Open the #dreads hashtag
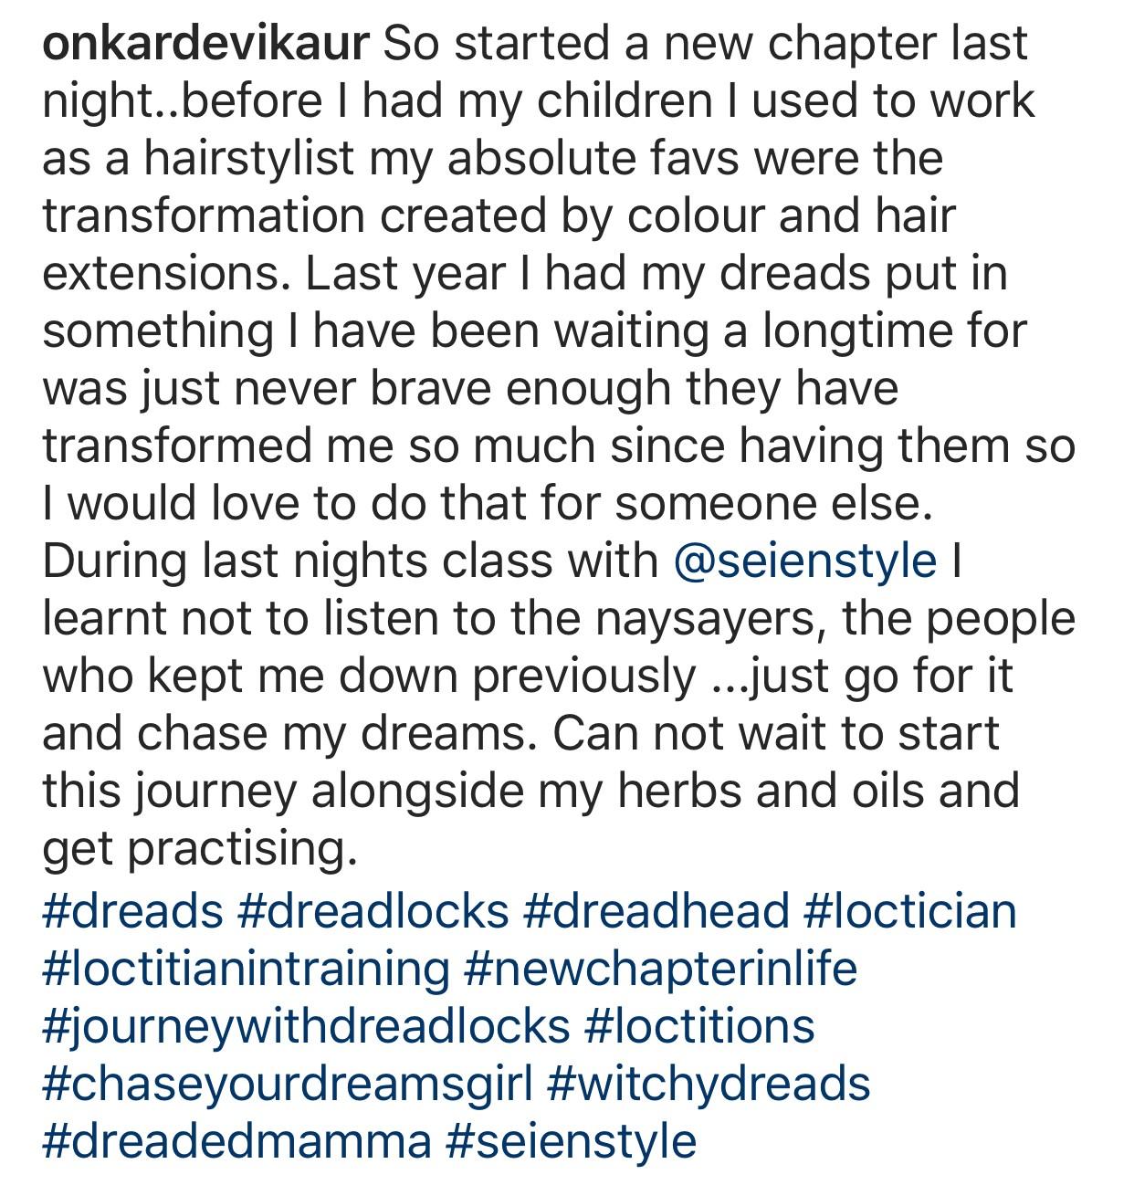The height and width of the screenshot is (1185, 1134). click(133, 910)
